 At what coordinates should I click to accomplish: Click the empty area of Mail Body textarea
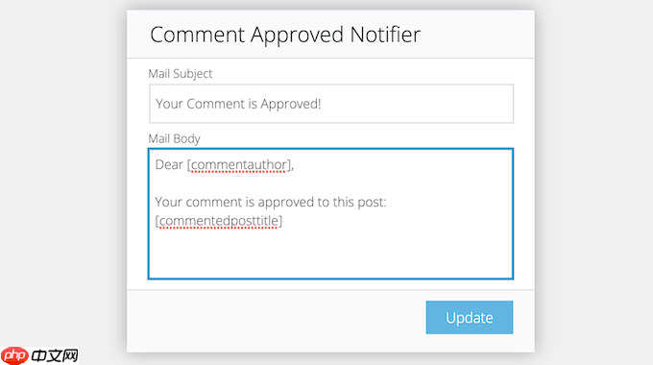pos(331,255)
